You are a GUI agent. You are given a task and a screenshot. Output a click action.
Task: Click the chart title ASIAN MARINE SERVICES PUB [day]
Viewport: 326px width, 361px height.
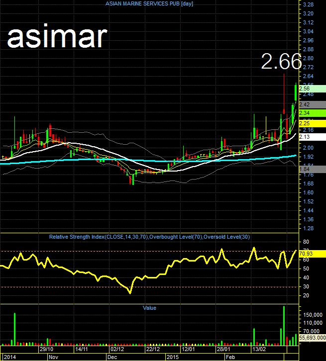pyautogui.click(x=149, y=3)
